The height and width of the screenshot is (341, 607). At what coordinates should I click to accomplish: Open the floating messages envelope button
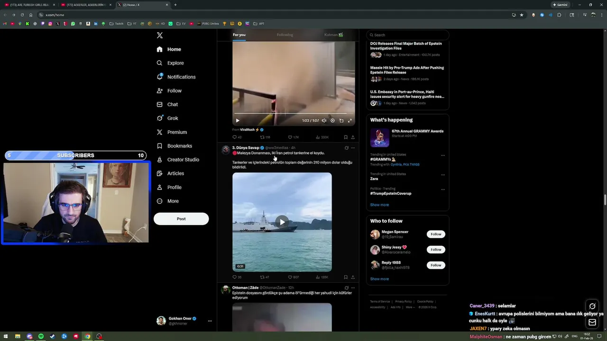592,323
